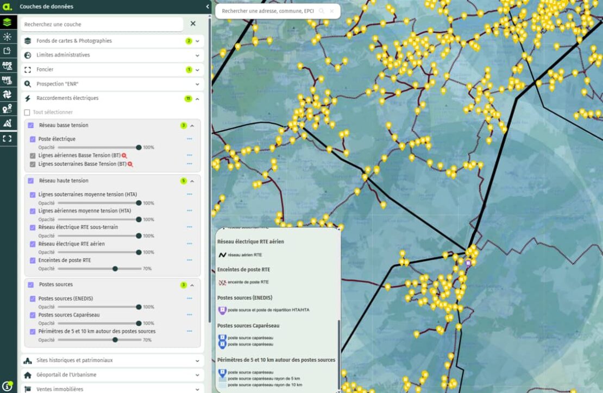Expand Fonds de cartes & Photographies section
This screenshot has width=603, height=393.
click(197, 41)
